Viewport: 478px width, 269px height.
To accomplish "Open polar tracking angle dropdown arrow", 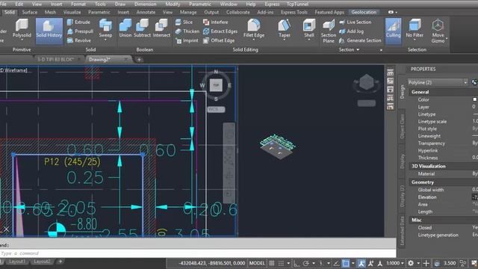I will coord(314,263).
